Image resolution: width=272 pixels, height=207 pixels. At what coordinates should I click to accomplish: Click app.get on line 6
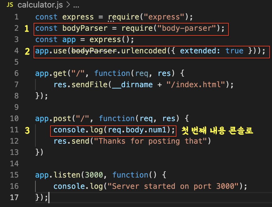pos(51,73)
